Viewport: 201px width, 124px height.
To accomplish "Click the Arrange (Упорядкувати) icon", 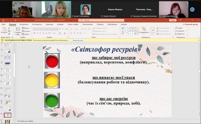I will 144,29.
